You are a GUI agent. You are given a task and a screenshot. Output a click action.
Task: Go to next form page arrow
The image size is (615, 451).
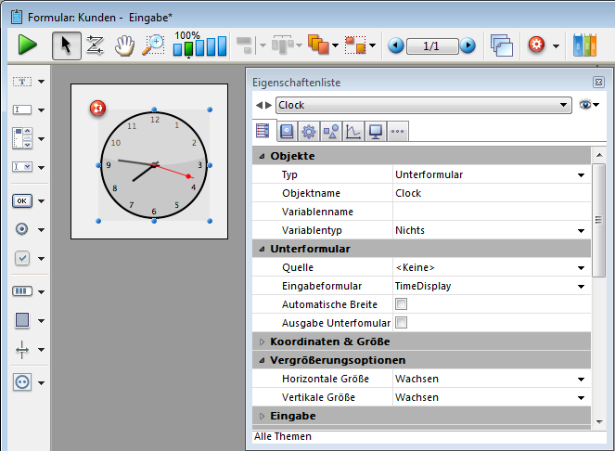tap(468, 45)
